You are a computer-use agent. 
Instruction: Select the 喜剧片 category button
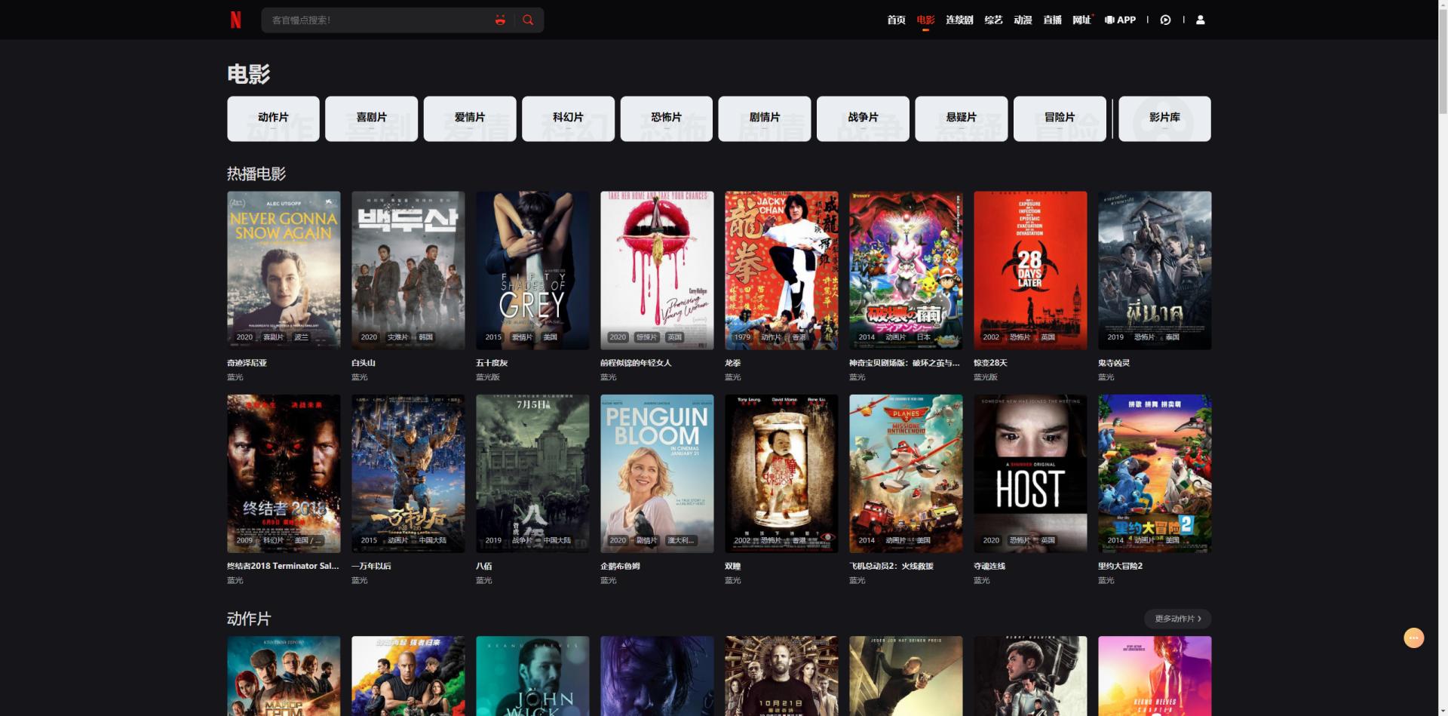coord(371,118)
